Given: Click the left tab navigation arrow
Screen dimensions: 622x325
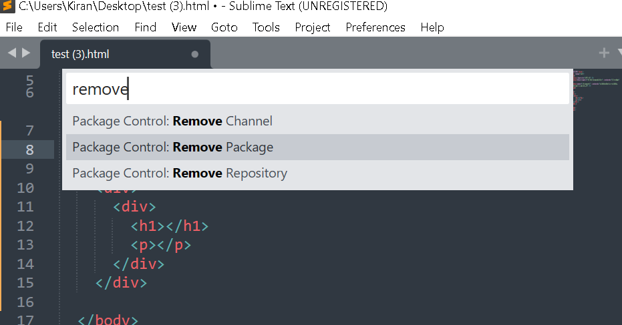Looking at the screenshot, I should 11,53.
